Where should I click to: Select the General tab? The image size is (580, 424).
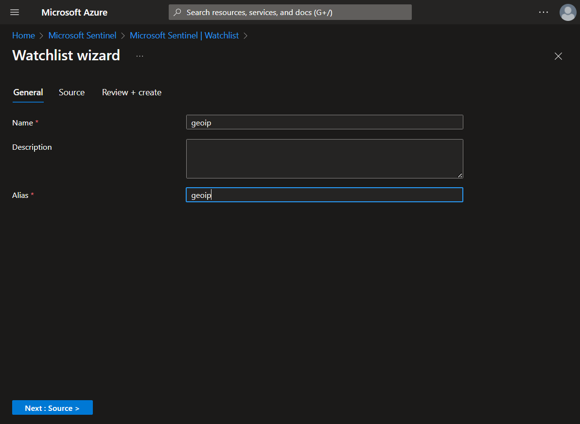click(28, 92)
